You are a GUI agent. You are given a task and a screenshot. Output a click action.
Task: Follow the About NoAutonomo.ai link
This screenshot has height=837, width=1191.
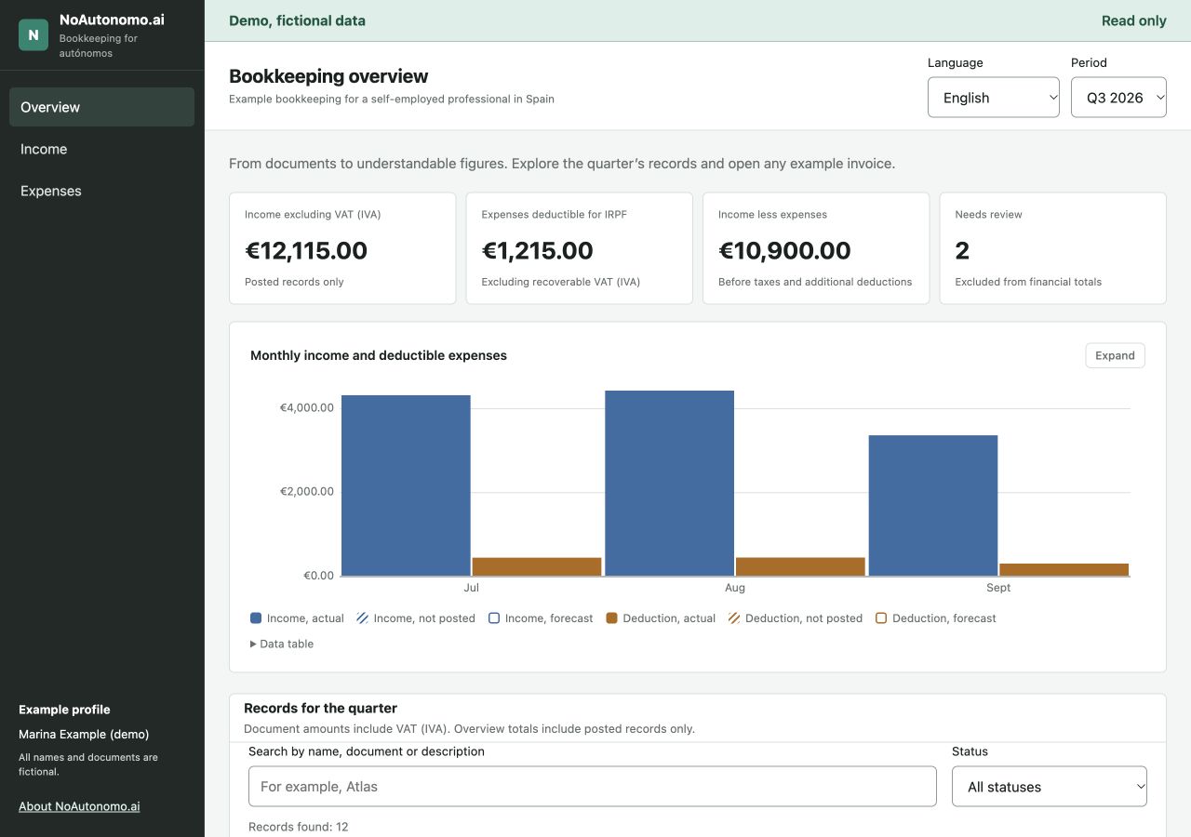79,806
